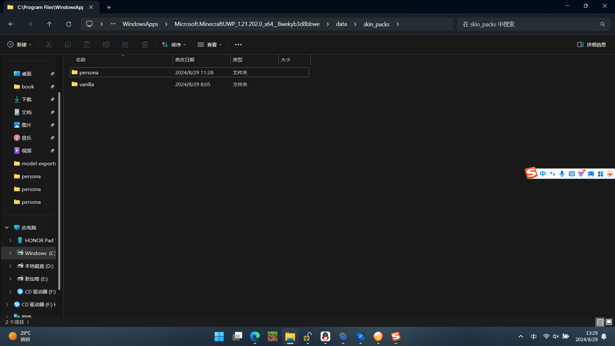Image resolution: width=615 pixels, height=346 pixels.
Task: Refresh the current folder view
Action: 69,24
